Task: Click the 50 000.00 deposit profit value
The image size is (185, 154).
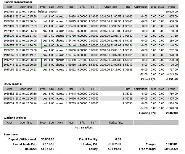Action: [172, 12]
